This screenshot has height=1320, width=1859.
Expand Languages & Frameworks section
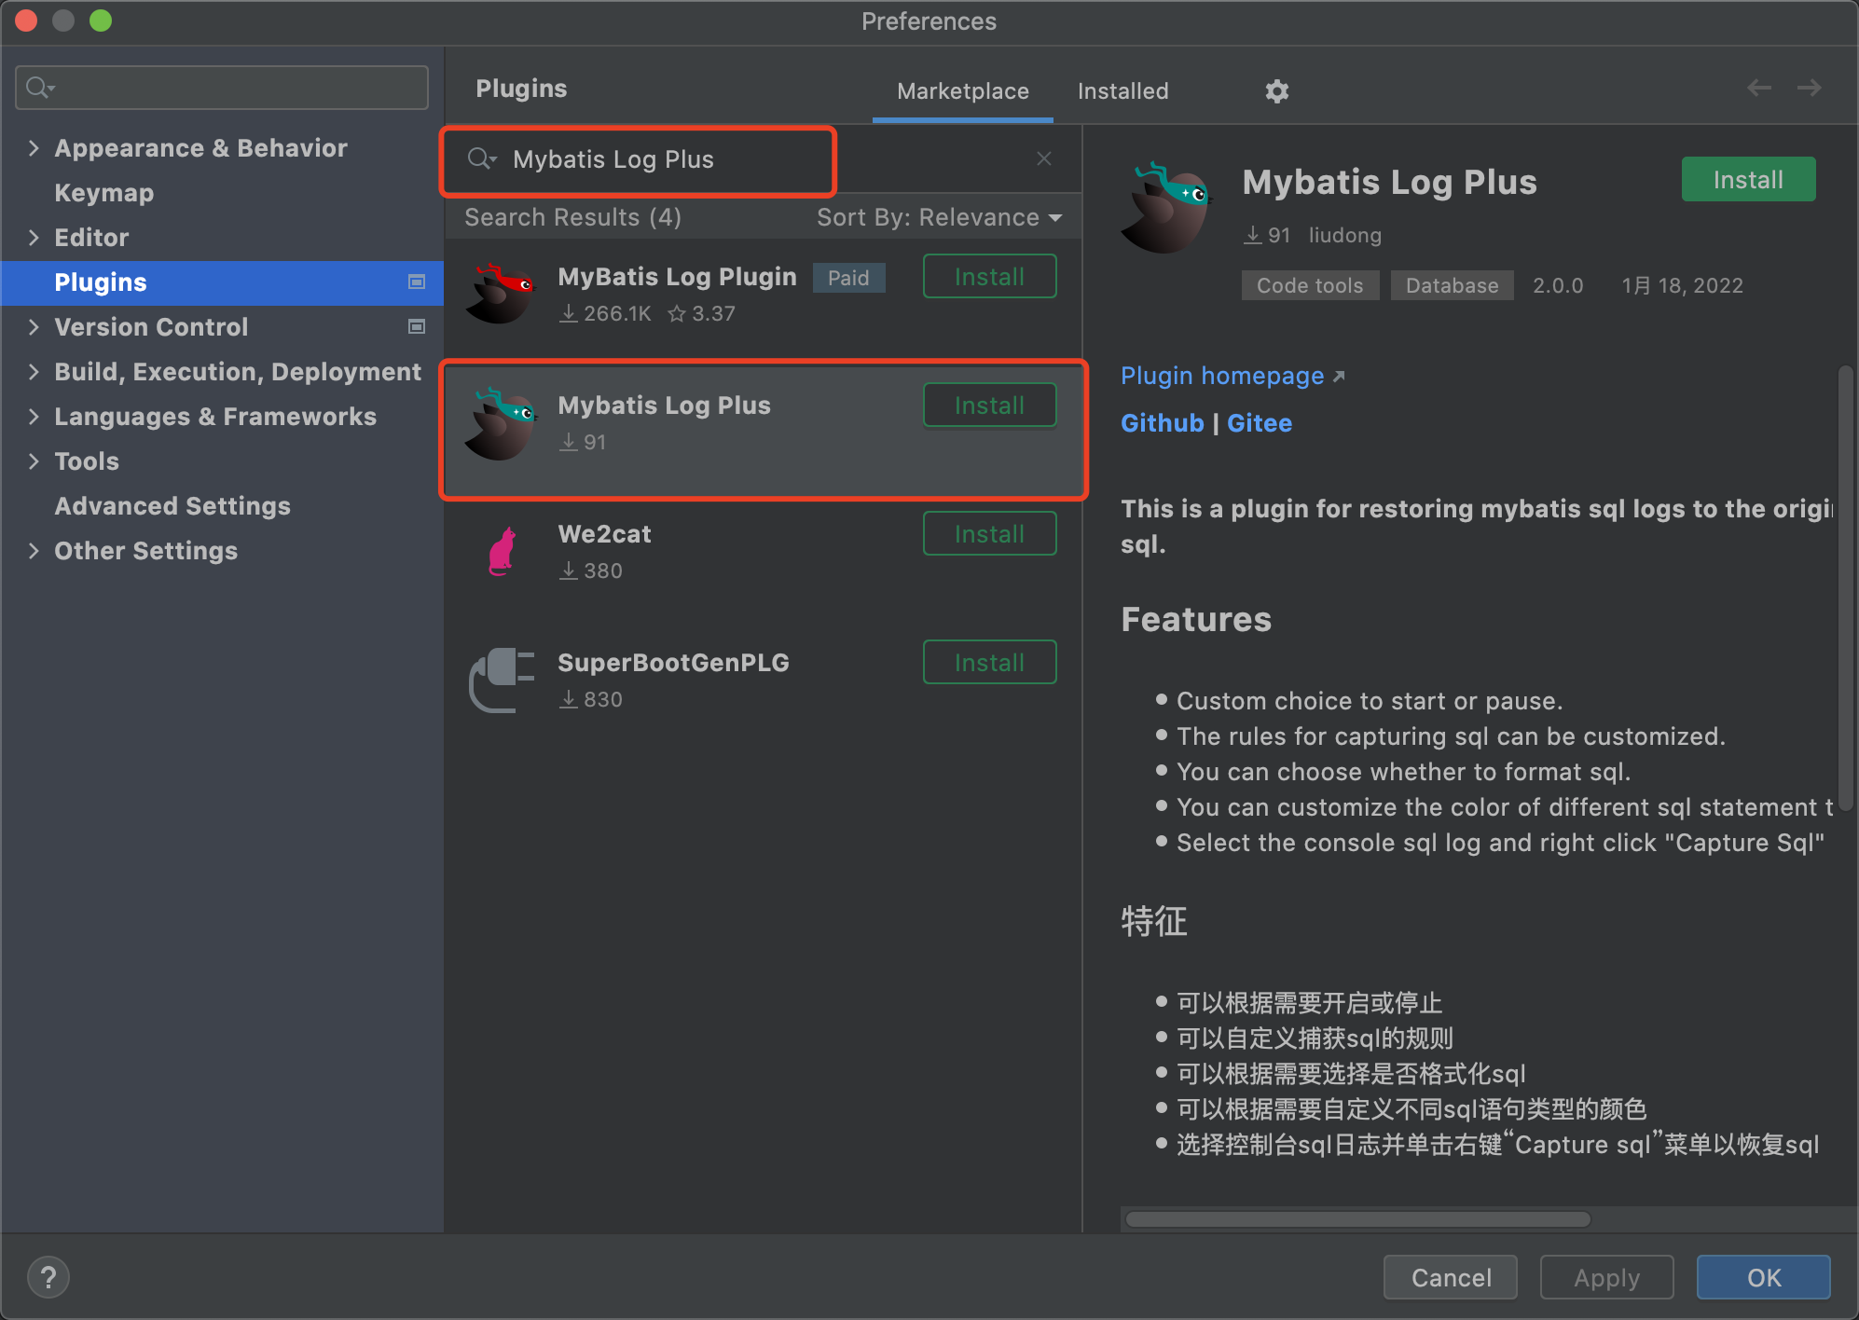click(34, 417)
